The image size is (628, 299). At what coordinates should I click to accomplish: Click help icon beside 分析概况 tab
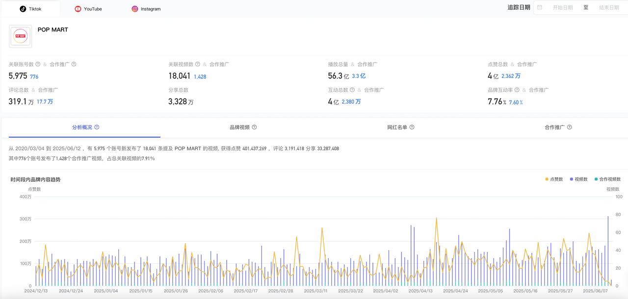(97, 127)
